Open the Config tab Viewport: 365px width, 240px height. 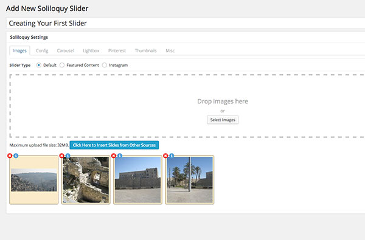tap(42, 50)
